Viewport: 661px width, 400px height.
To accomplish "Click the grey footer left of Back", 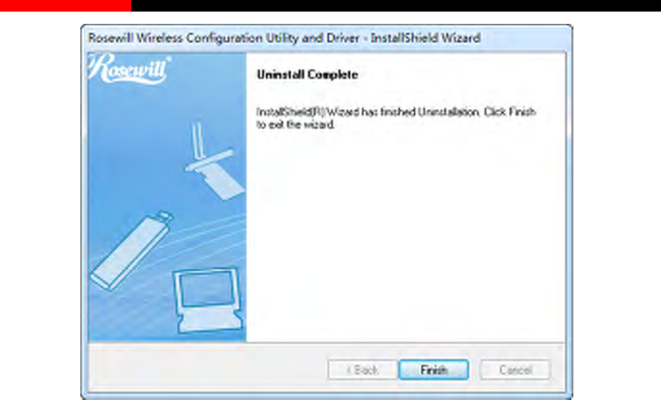I will coord(206,370).
